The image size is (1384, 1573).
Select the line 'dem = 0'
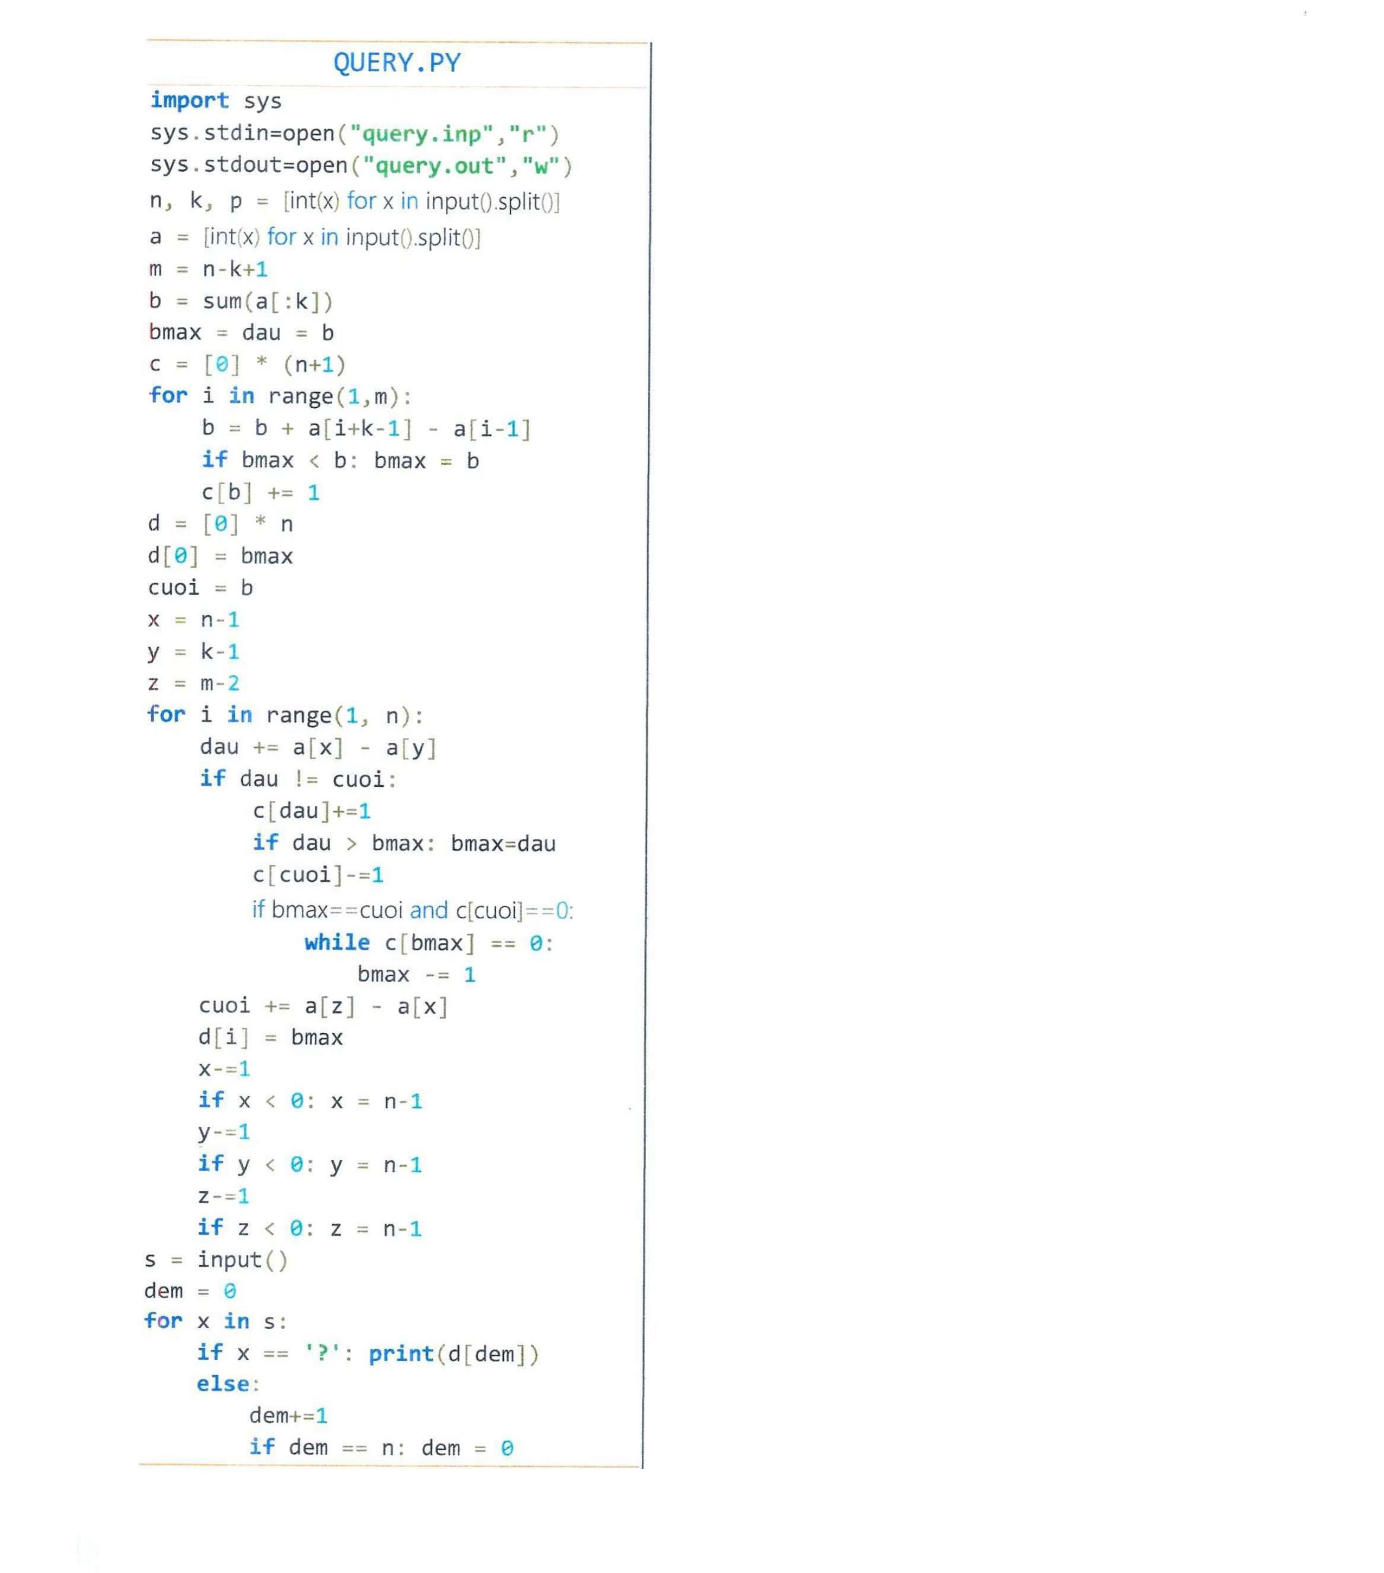point(190,1291)
